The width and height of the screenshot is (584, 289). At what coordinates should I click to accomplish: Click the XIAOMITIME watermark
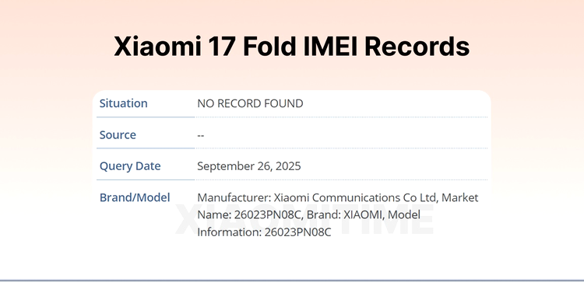tap(304, 219)
